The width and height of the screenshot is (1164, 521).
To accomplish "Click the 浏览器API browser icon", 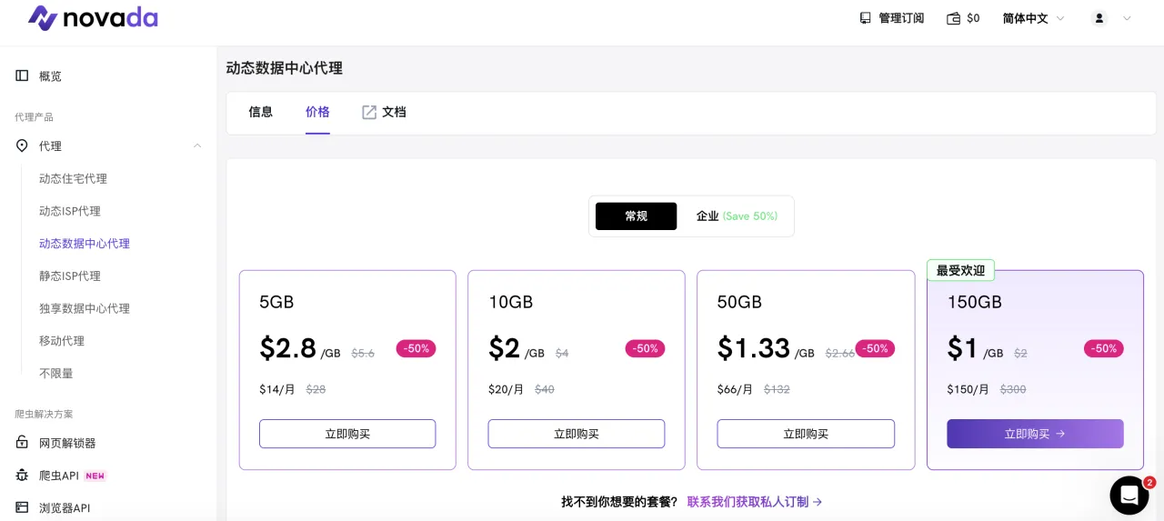I will (x=22, y=507).
